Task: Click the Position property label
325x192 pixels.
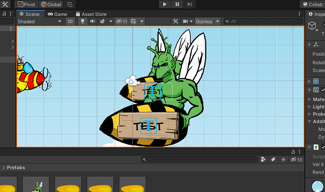Action: (x=318, y=54)
